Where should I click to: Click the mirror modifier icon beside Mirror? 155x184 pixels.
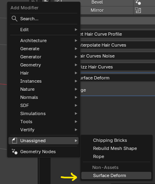tap(138, 10)
